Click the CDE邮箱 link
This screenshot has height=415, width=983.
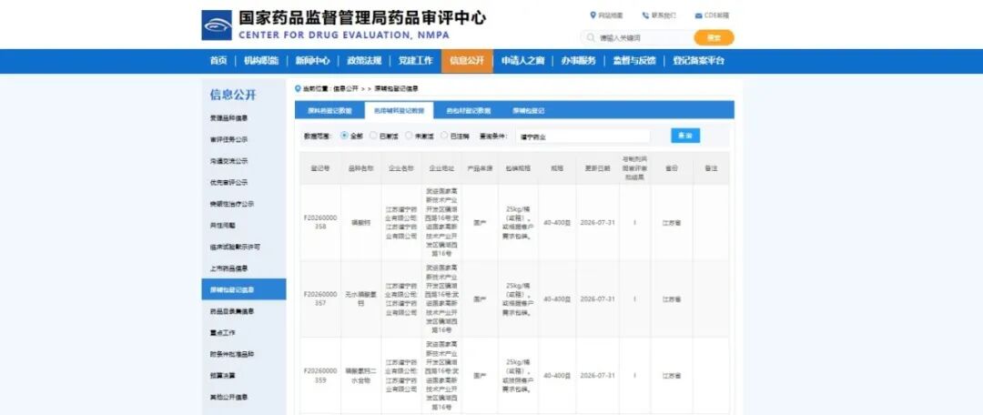click(716, 15)
